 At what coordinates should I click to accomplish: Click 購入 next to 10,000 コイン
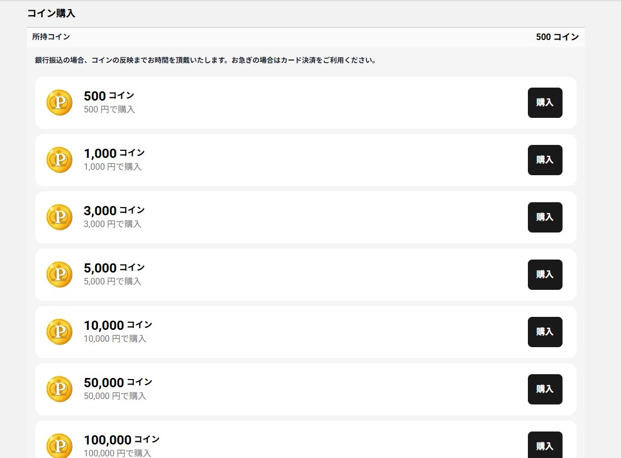(545, 332)
